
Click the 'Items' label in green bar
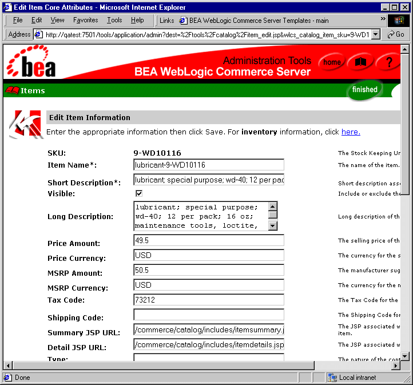click(33, 90)
